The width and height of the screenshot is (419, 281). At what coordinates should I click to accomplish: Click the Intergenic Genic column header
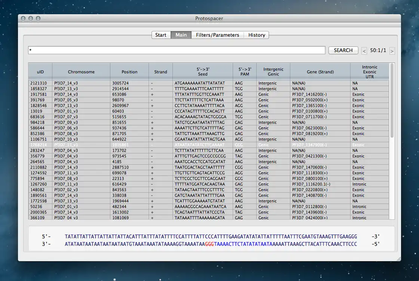pyautogui.click(x=273, y=72)
